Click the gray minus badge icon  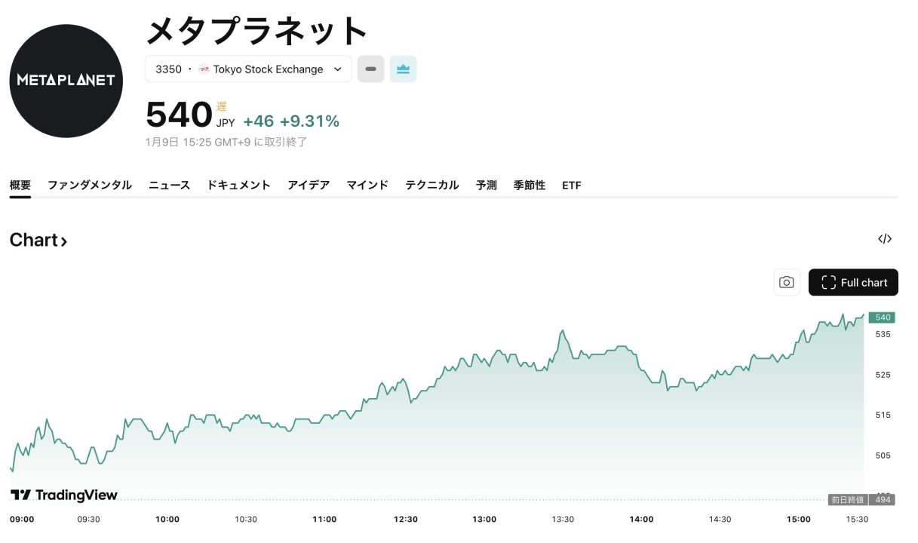(x=370, y=69)
